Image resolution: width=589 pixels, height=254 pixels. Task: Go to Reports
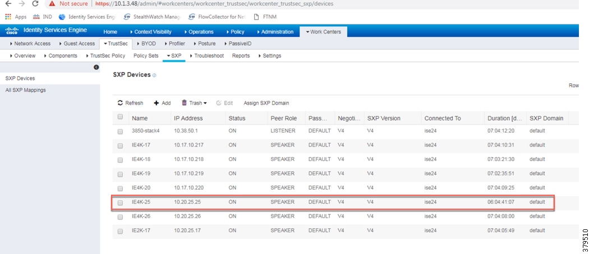[241, 56]
